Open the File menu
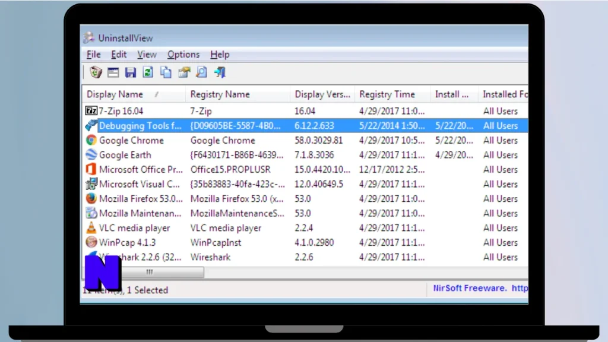The width and height of the screenshot is (608, 342). [93, 55]
